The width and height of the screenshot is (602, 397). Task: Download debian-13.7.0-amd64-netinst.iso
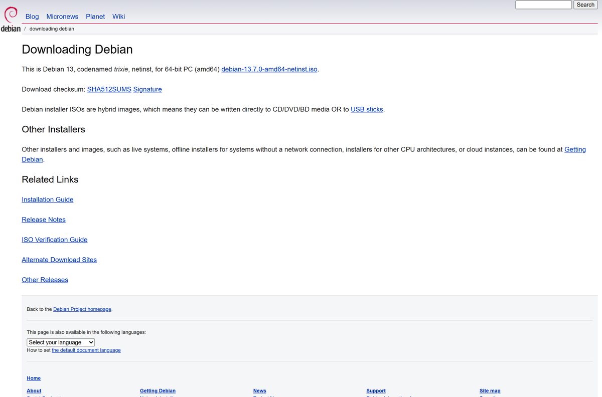269,69
